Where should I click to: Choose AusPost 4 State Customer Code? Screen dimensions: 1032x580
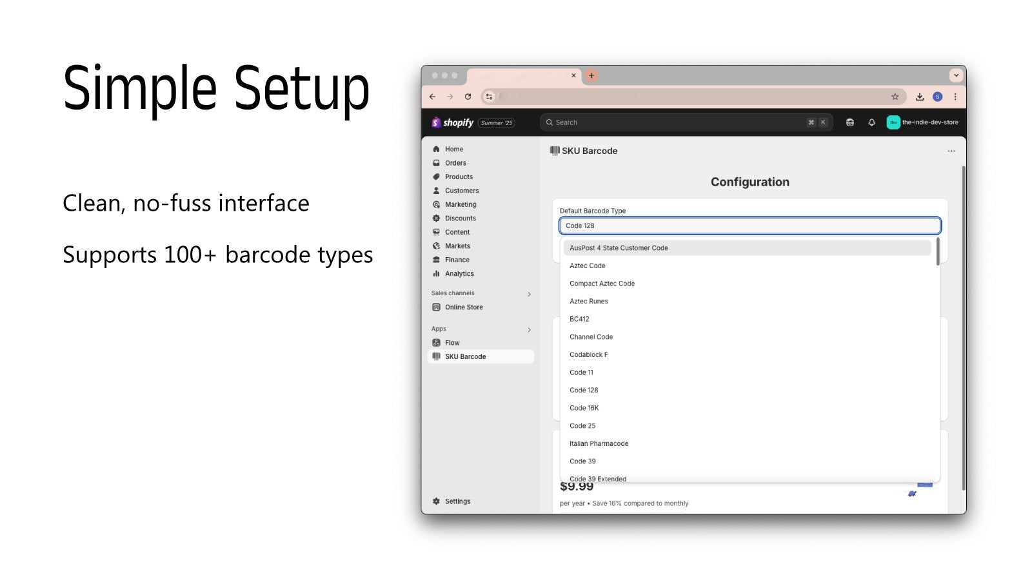pyautogui.click(x=747, y=248)
